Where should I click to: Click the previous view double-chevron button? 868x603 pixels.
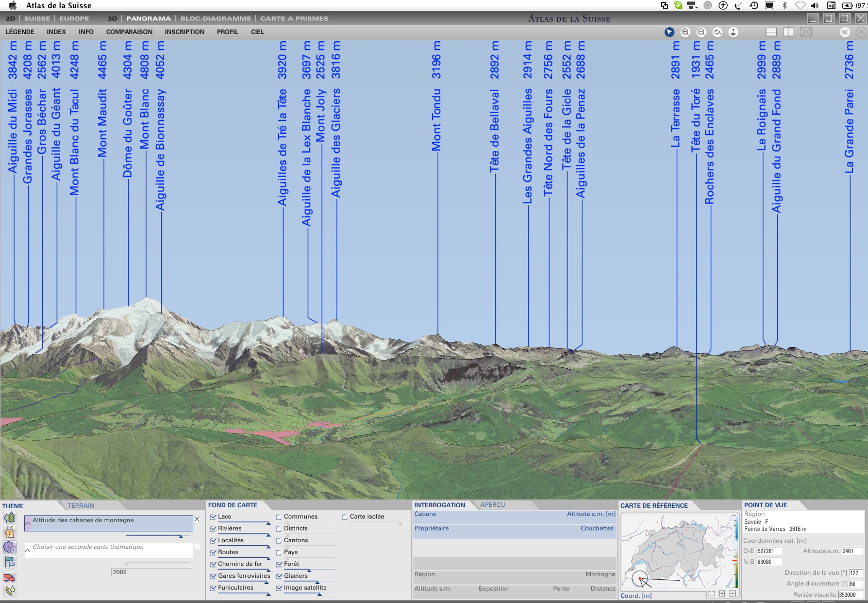click(845, 32)
